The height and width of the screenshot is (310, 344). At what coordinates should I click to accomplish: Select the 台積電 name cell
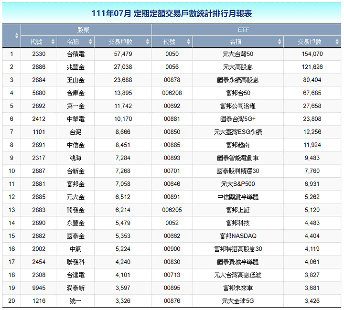(x=75, y=54)
